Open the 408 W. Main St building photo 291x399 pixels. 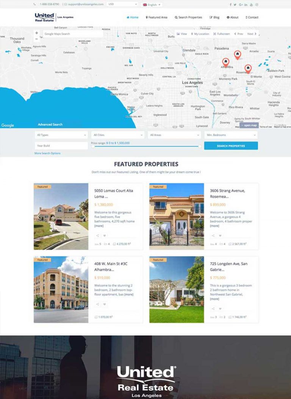pos(61,289)
